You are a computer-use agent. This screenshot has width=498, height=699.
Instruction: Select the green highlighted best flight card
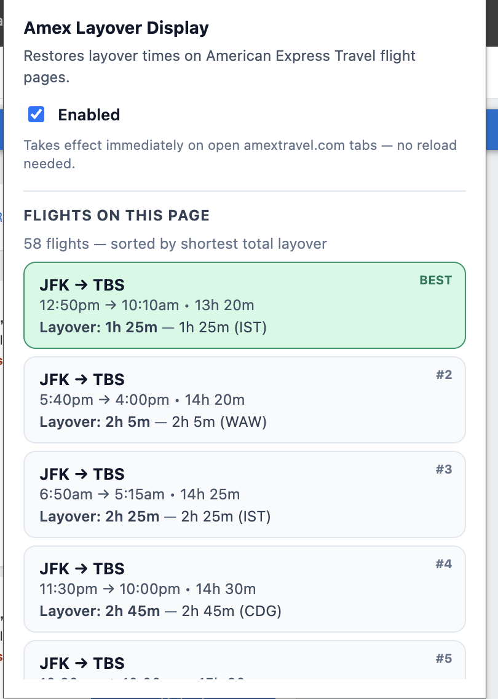pos(245,305)
